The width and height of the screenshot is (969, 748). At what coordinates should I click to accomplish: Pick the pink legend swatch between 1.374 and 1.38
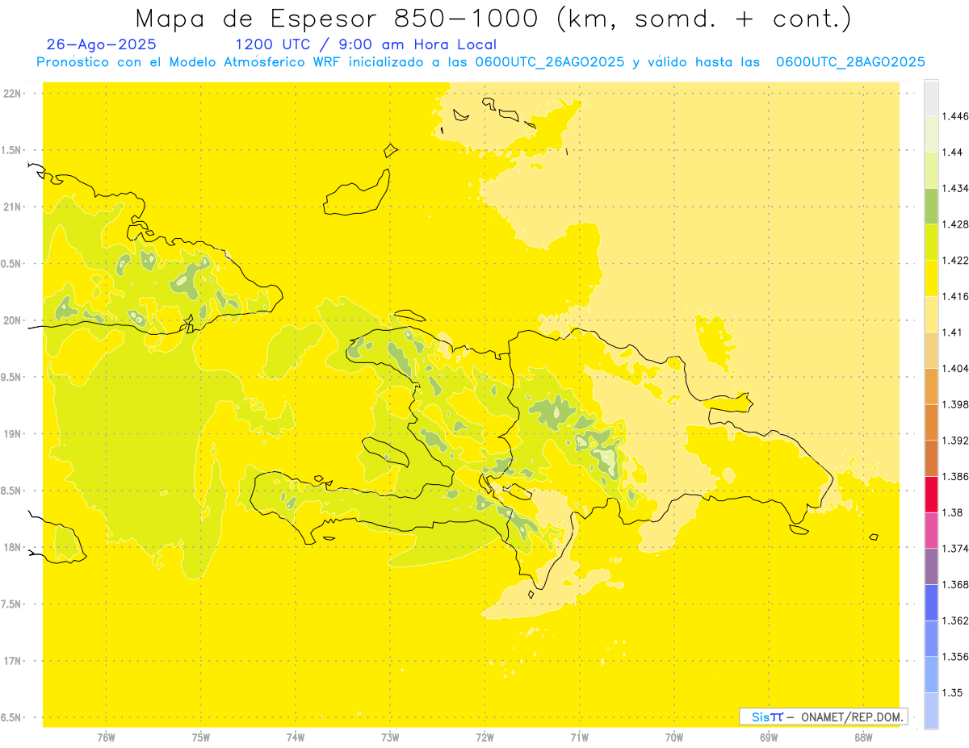pyautogui.click(x=931, y=530)
